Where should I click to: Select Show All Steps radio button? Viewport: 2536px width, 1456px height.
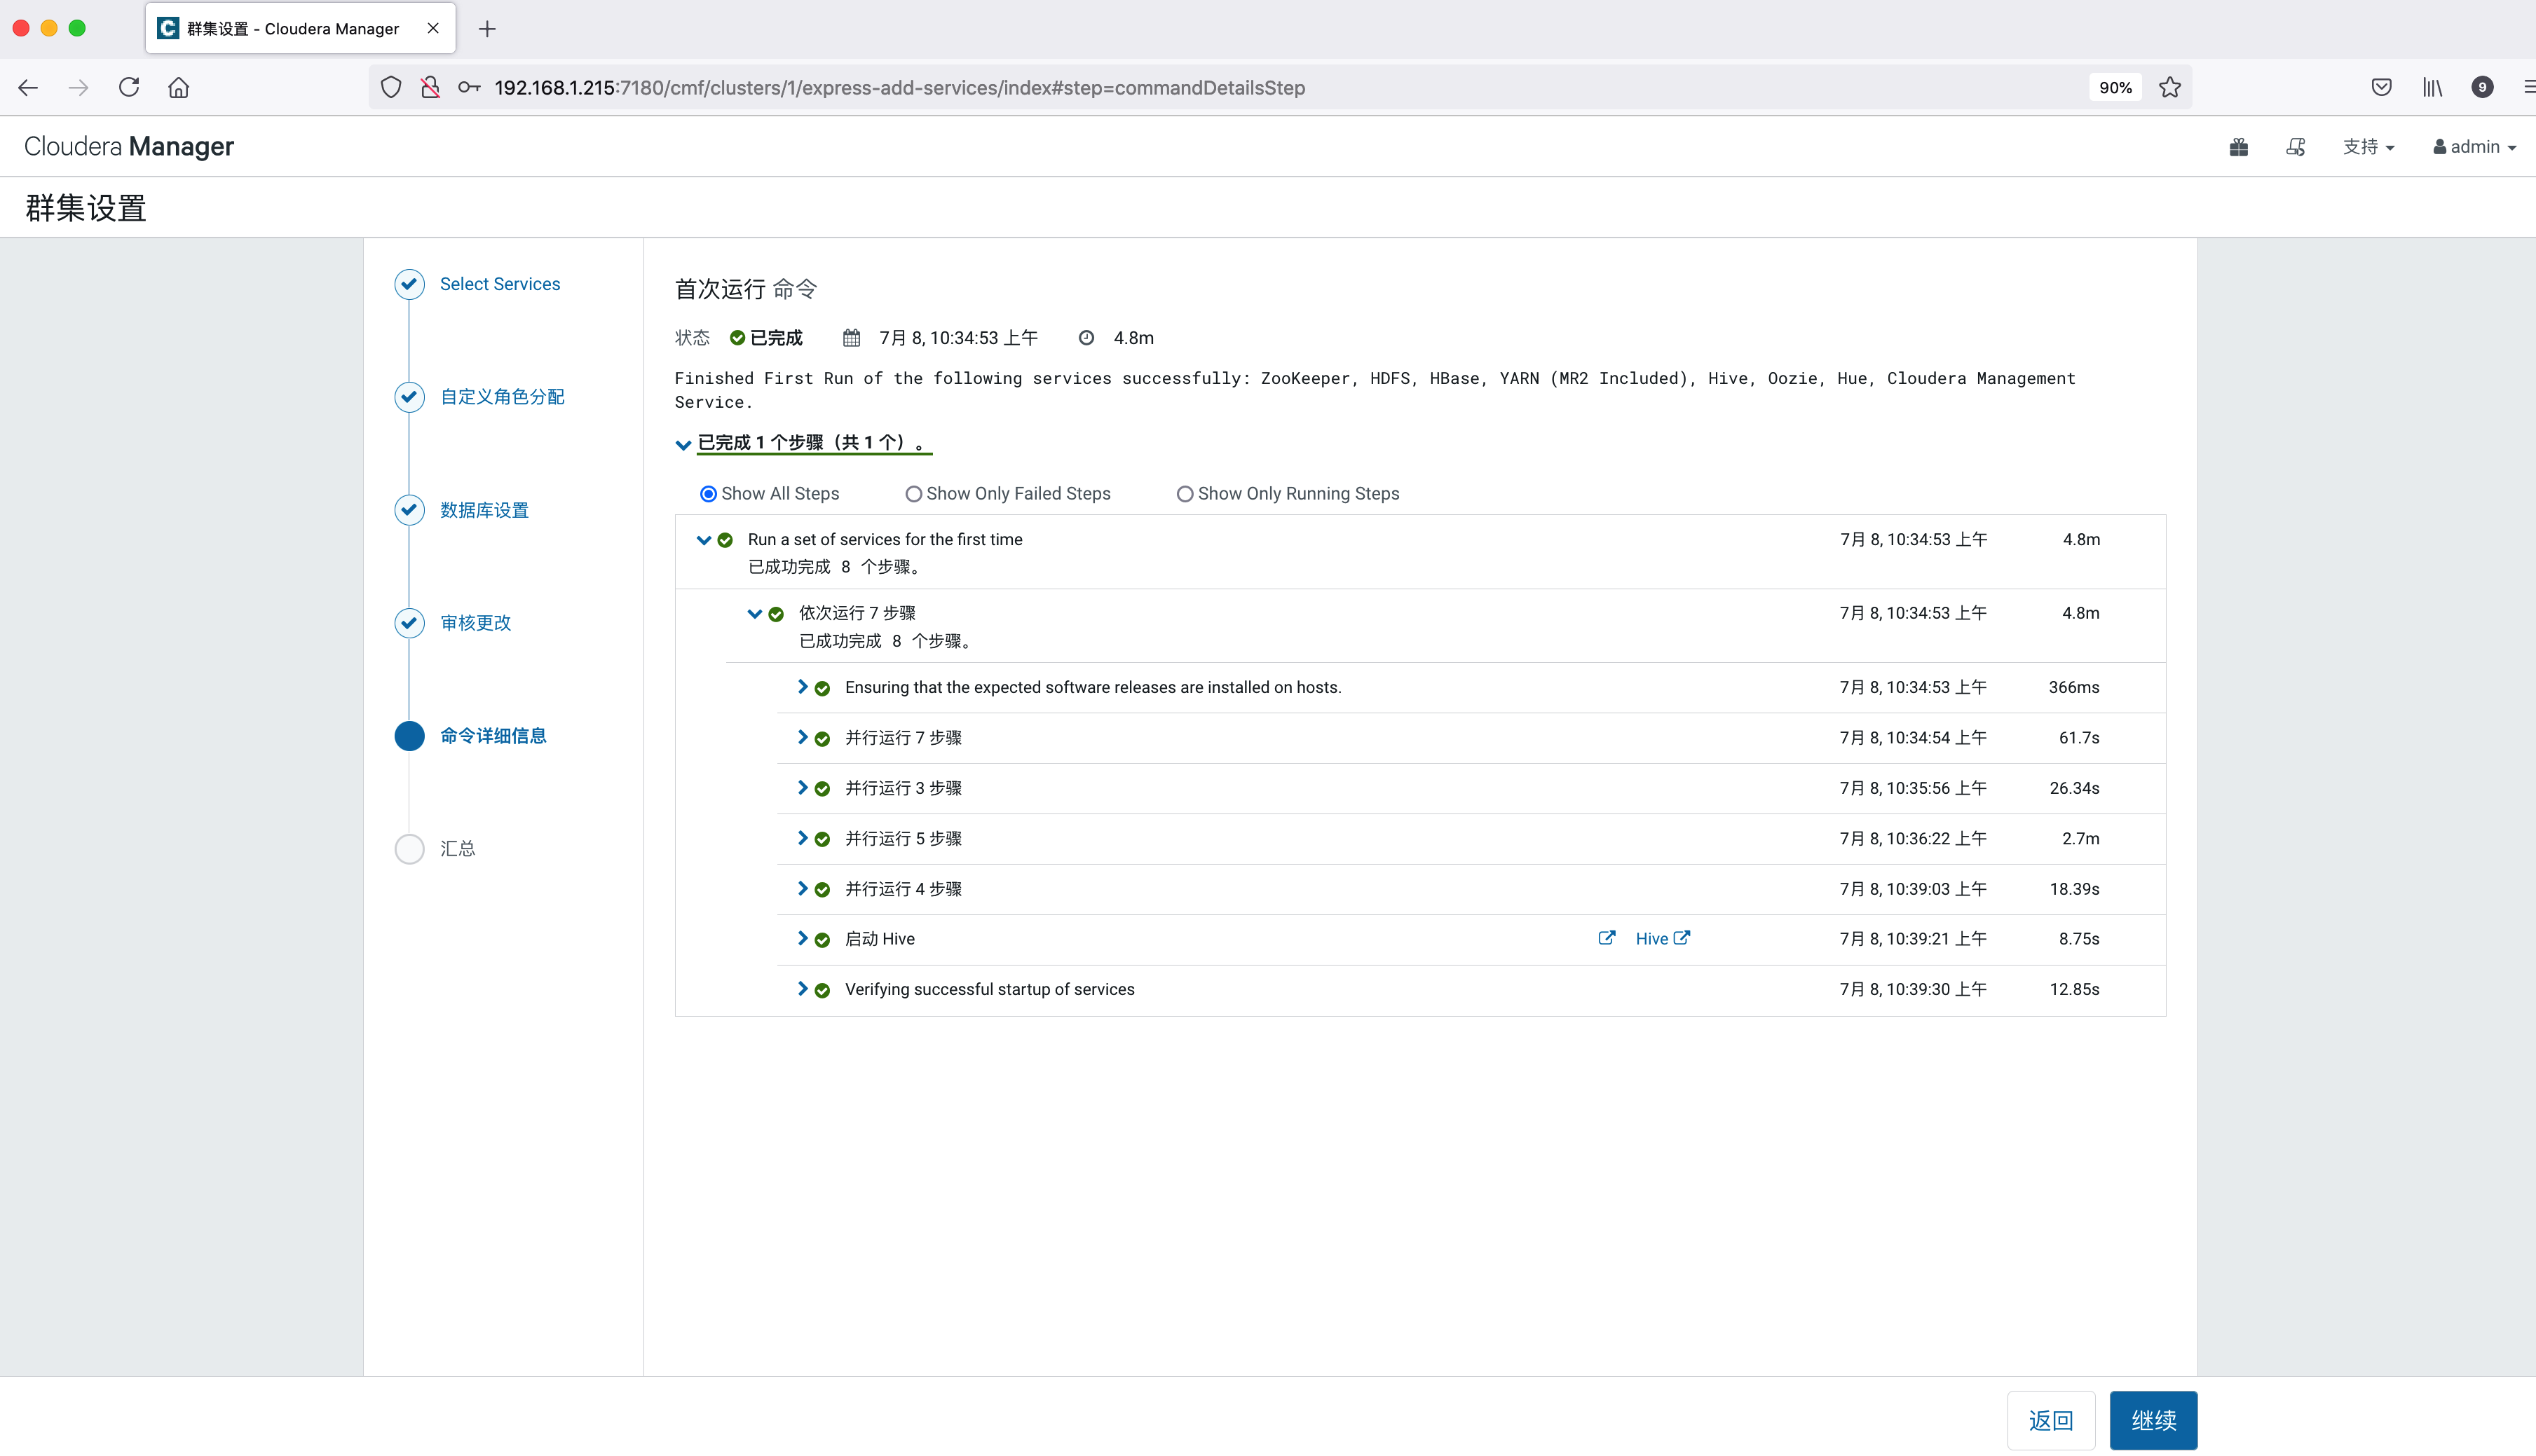(708, 494)
